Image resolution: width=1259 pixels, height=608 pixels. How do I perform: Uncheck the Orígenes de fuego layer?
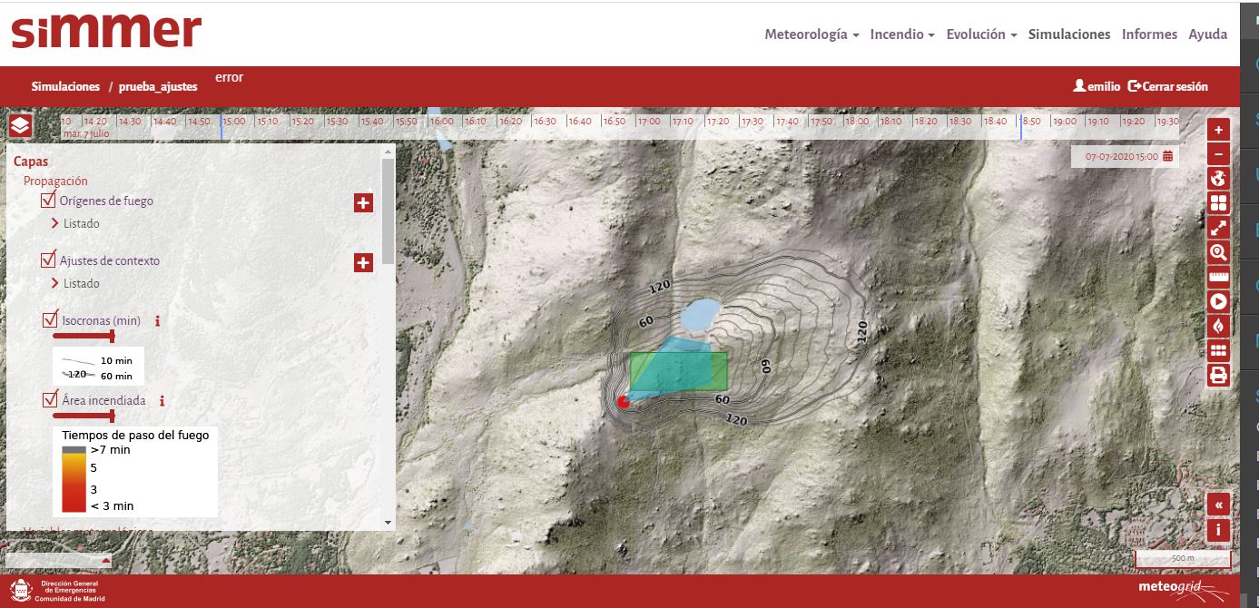click(x=49, y=201)
